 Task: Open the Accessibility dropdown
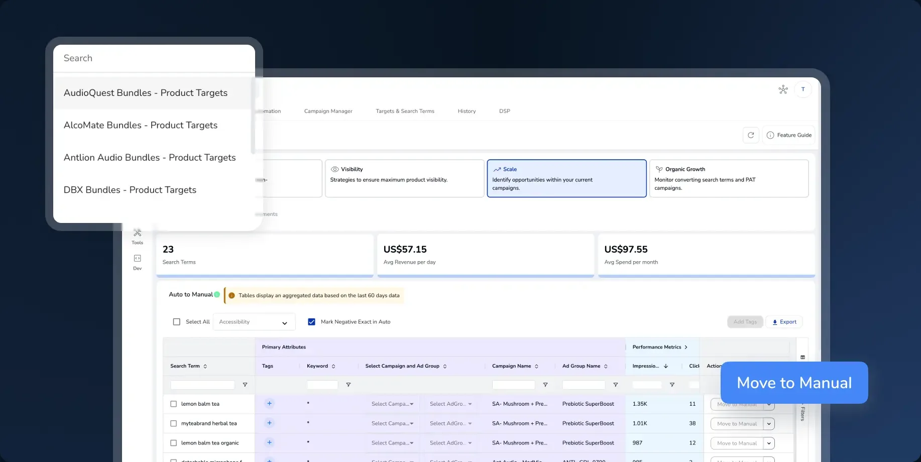(254, 322)
